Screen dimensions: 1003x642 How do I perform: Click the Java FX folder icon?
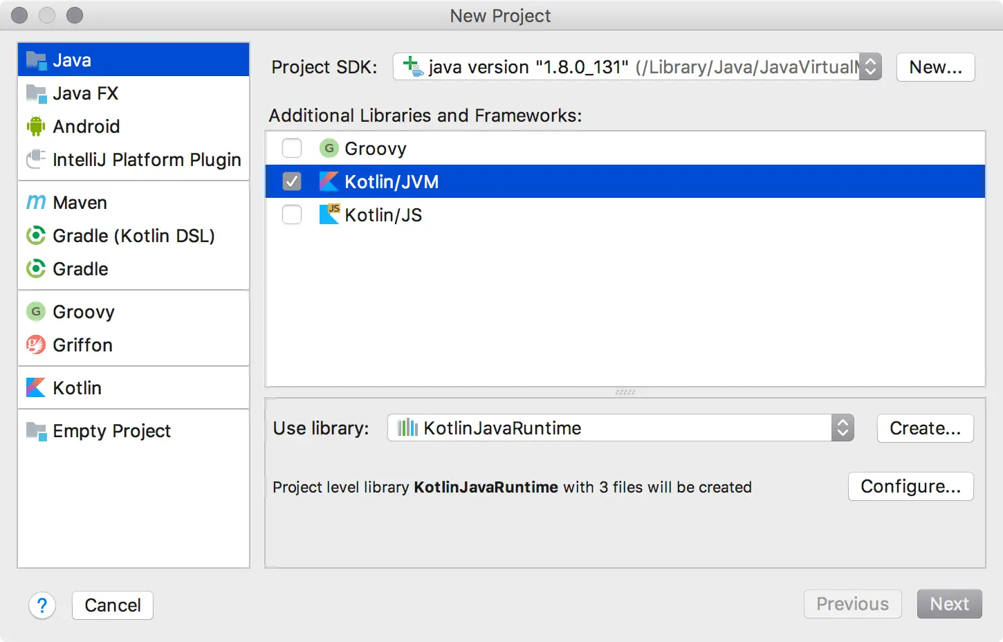pos(36,93)
